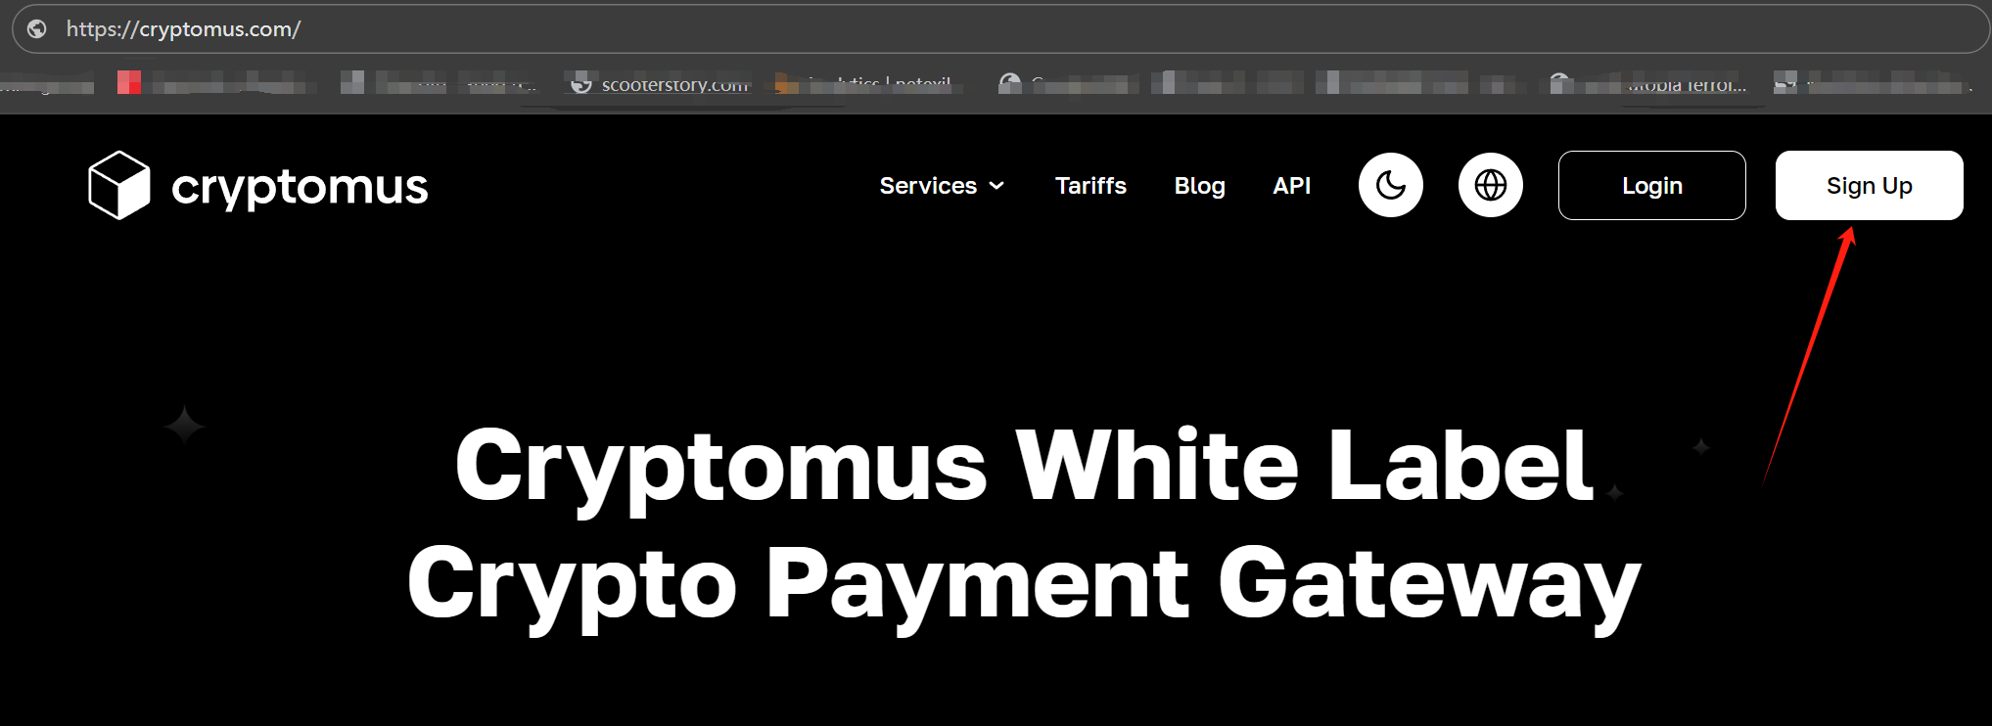This screenshot has height=726, width=1992.
Task: Click the red bookmark favicon
Action: point(129,82)
